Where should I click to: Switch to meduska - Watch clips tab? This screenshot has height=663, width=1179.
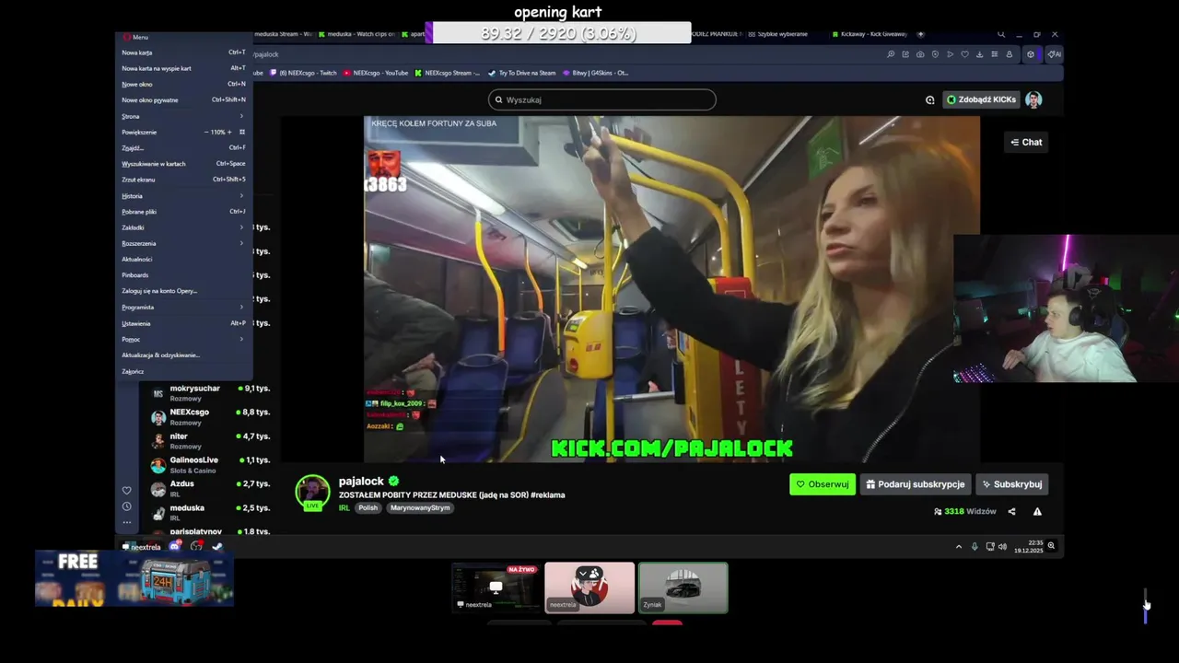point(356,34)
